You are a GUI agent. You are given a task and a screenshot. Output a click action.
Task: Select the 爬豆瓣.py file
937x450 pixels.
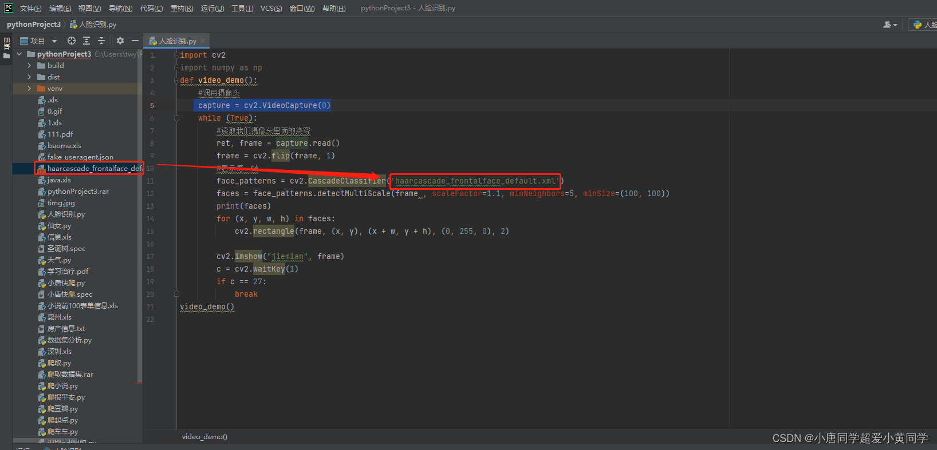pyautogui.click(x=77, y=409)
